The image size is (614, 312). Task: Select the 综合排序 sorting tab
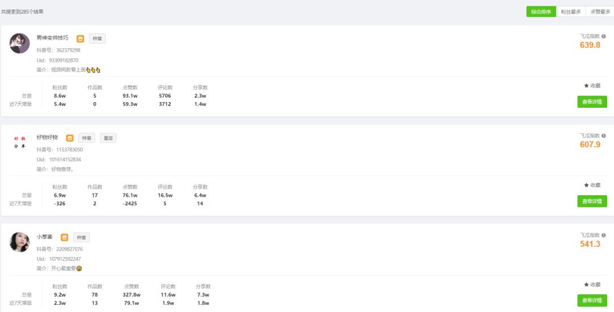pyautogui.click(x=541, y=12)
